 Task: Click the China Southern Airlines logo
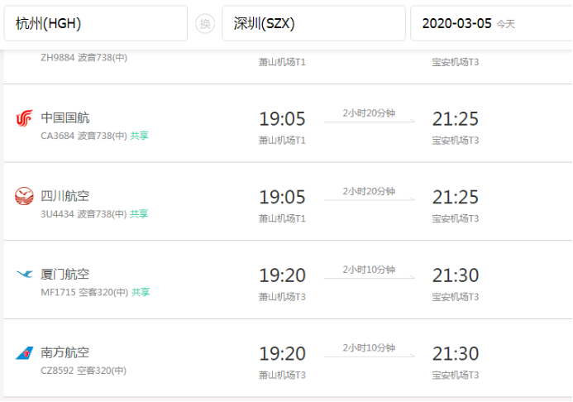[24, 353]
